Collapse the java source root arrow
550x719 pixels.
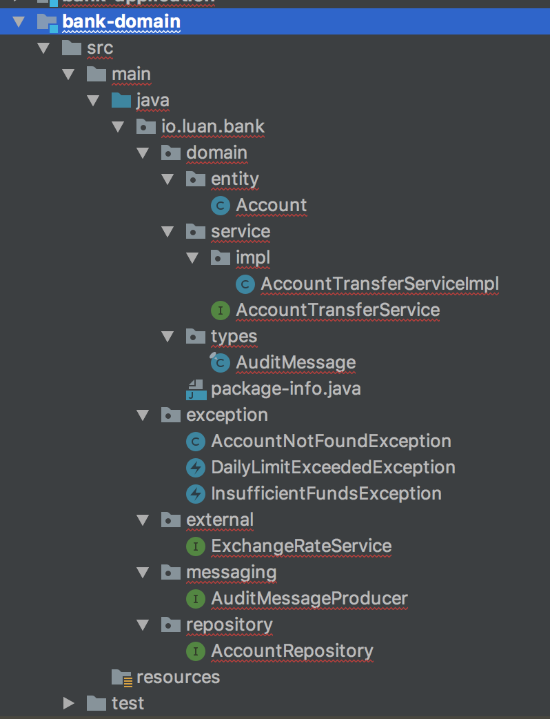coord(93,101)
